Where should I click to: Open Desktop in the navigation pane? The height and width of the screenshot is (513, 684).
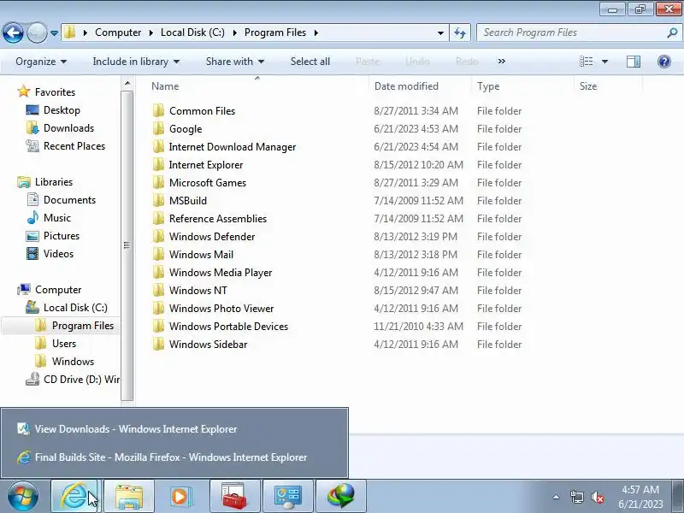(x=53, y=110)
